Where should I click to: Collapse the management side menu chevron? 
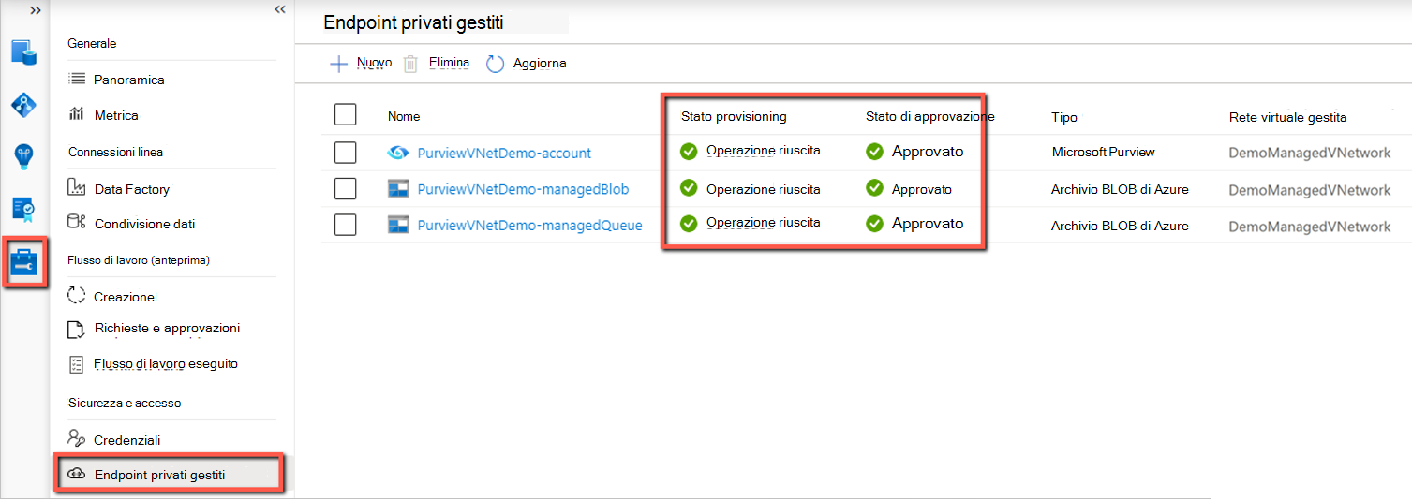[x=279, y=9]
